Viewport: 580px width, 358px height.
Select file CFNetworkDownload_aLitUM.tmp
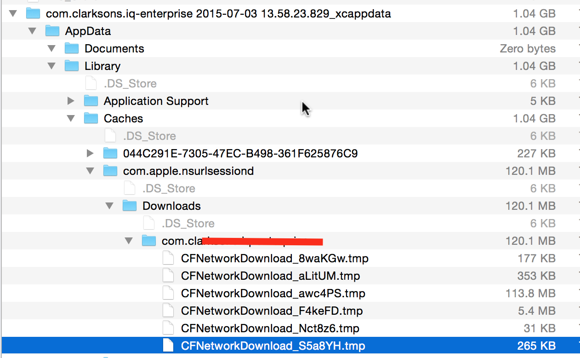point(270,276)
